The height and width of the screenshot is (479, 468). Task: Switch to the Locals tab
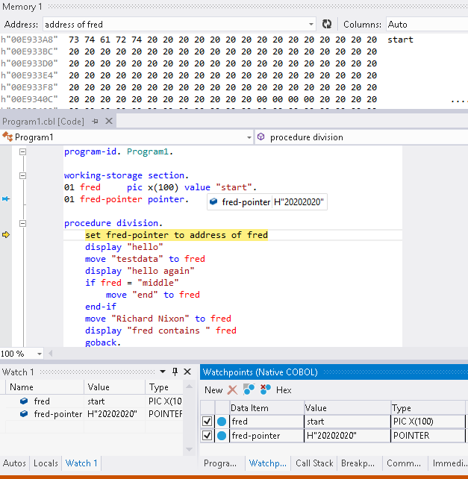[46, 463]
